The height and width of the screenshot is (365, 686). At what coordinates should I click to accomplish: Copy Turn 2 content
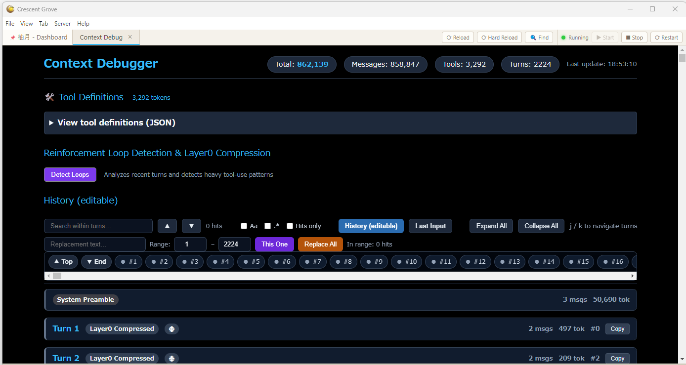pyautogui.click(x=618, y=359)
